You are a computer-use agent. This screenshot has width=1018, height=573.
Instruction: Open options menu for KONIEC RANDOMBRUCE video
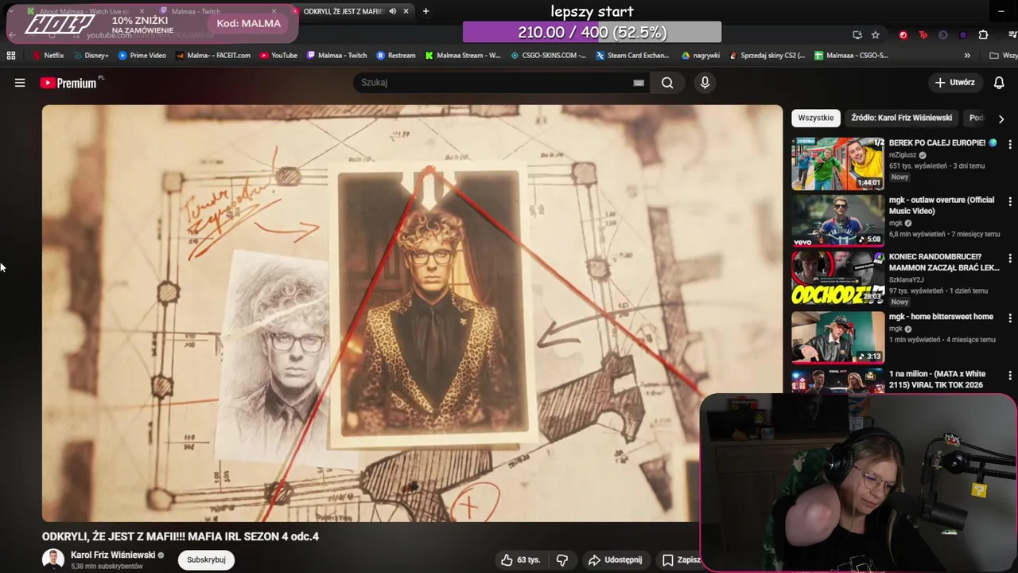[x=1009, y=258]
